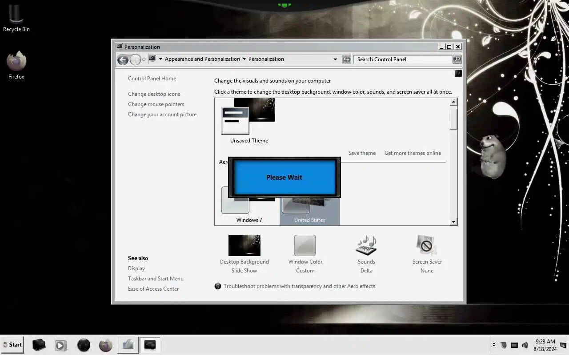Focus the Search Control Panel field
The width and height of the screenshot is (569, 355).
403,59
